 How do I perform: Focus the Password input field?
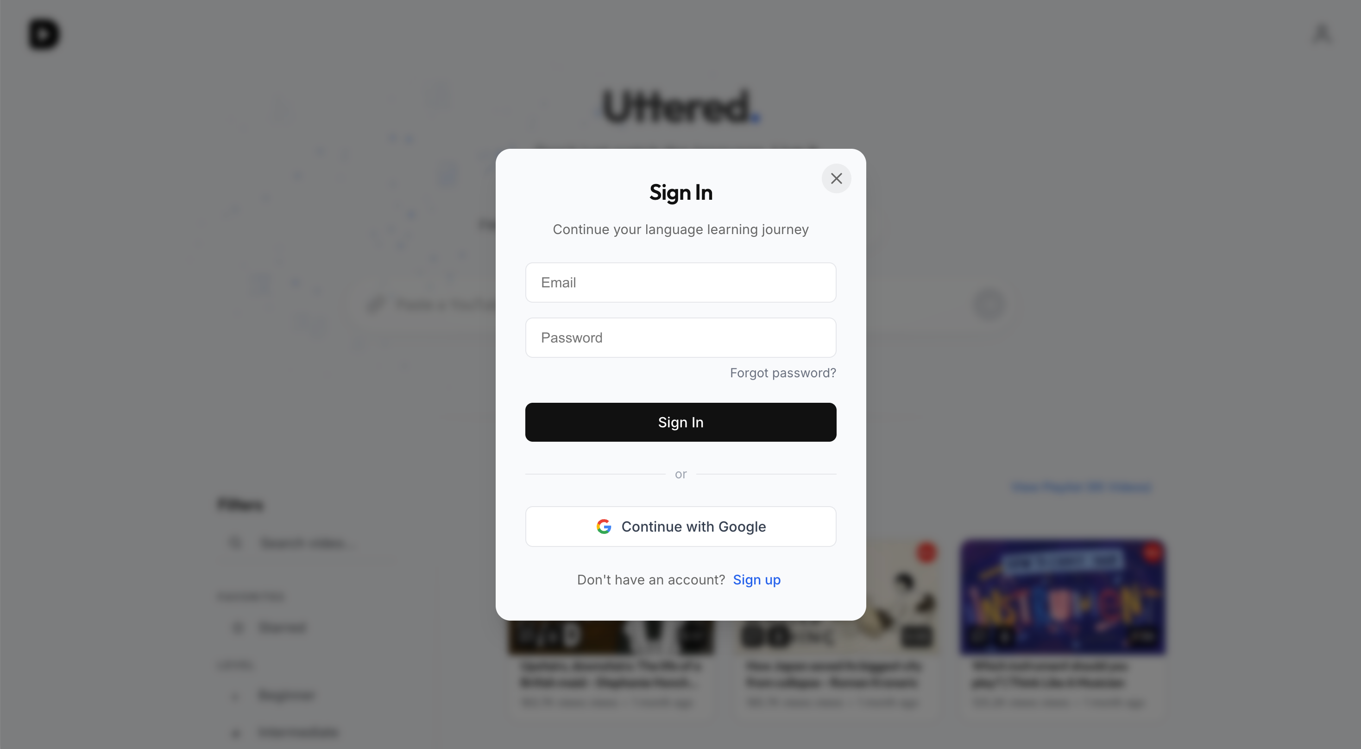pyautogui.click(x=680, y=338)
